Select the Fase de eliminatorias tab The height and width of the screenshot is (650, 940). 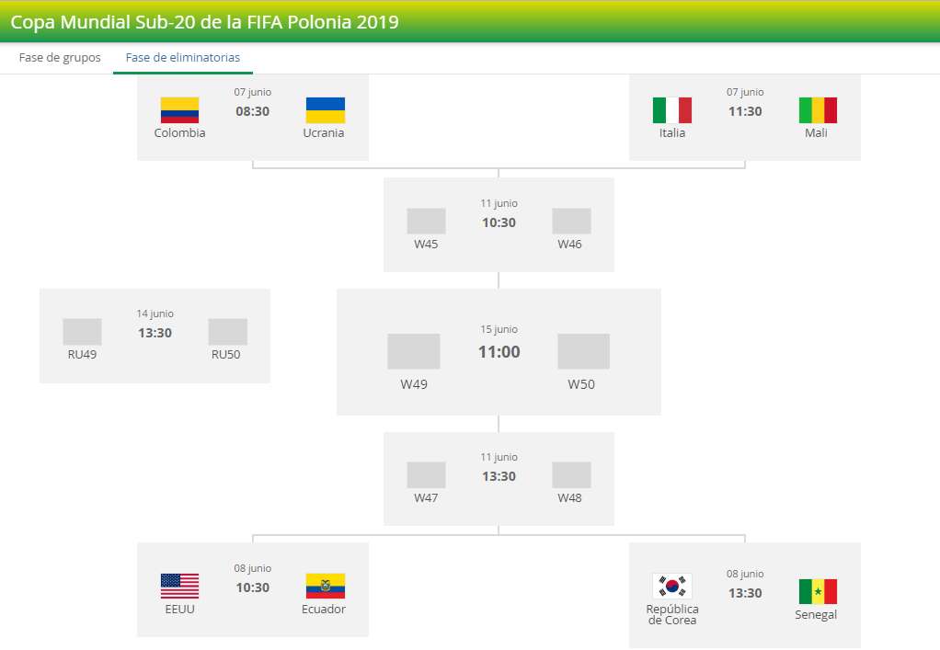coord(183,57)
